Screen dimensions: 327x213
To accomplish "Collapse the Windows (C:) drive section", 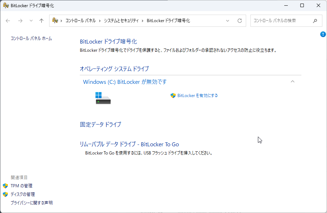I will tap(292, 82).
